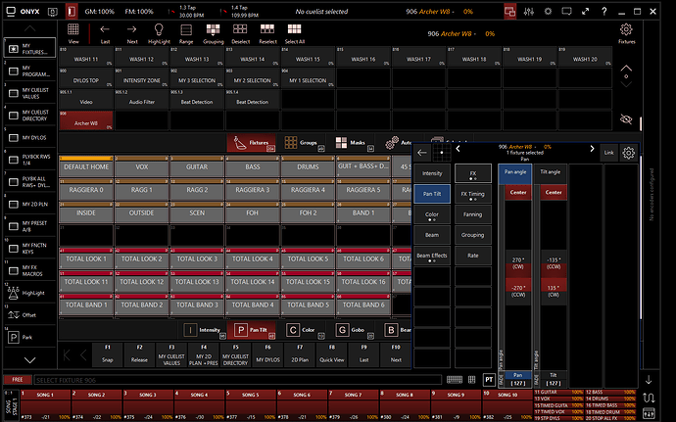Switch to Intensity preset tab

(205, 330)
